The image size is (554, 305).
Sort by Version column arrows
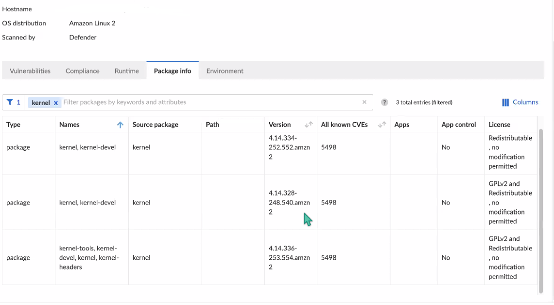point(309,125)
